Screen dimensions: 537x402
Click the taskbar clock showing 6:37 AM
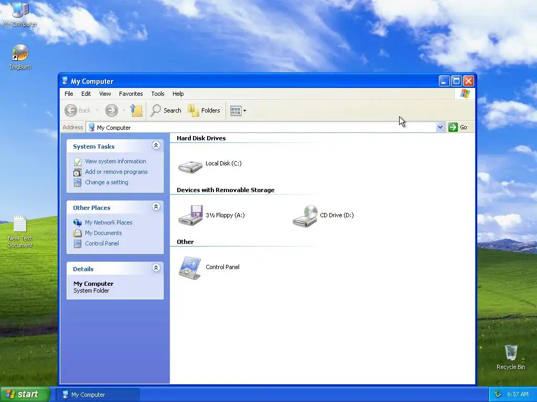click(x=518, y=395)
